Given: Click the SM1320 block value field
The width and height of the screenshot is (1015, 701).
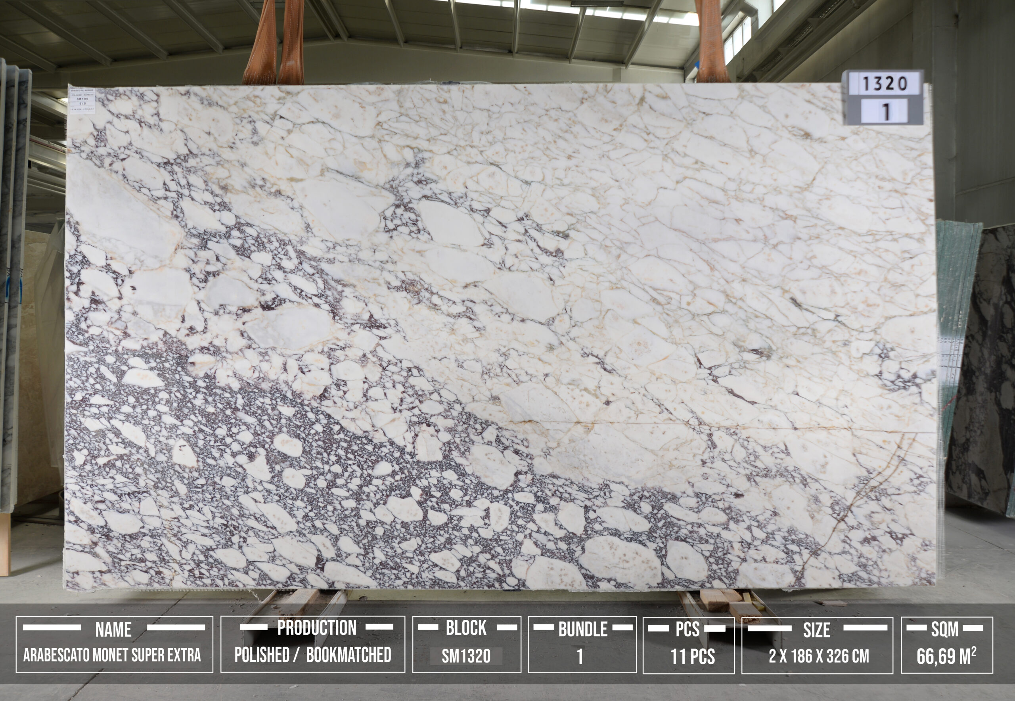Looking at the screenshot, I should pos(466,656).
